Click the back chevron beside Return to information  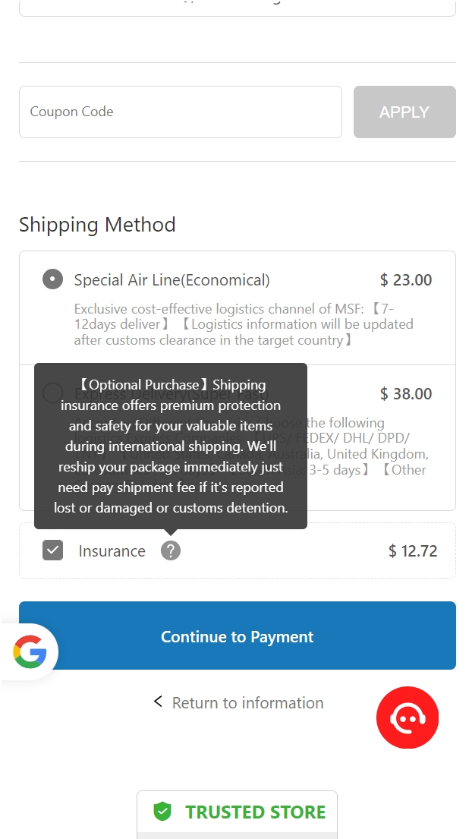[158, 702]
